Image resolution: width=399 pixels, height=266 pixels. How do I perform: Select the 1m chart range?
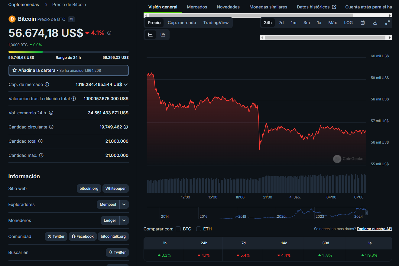coord(294,23)
